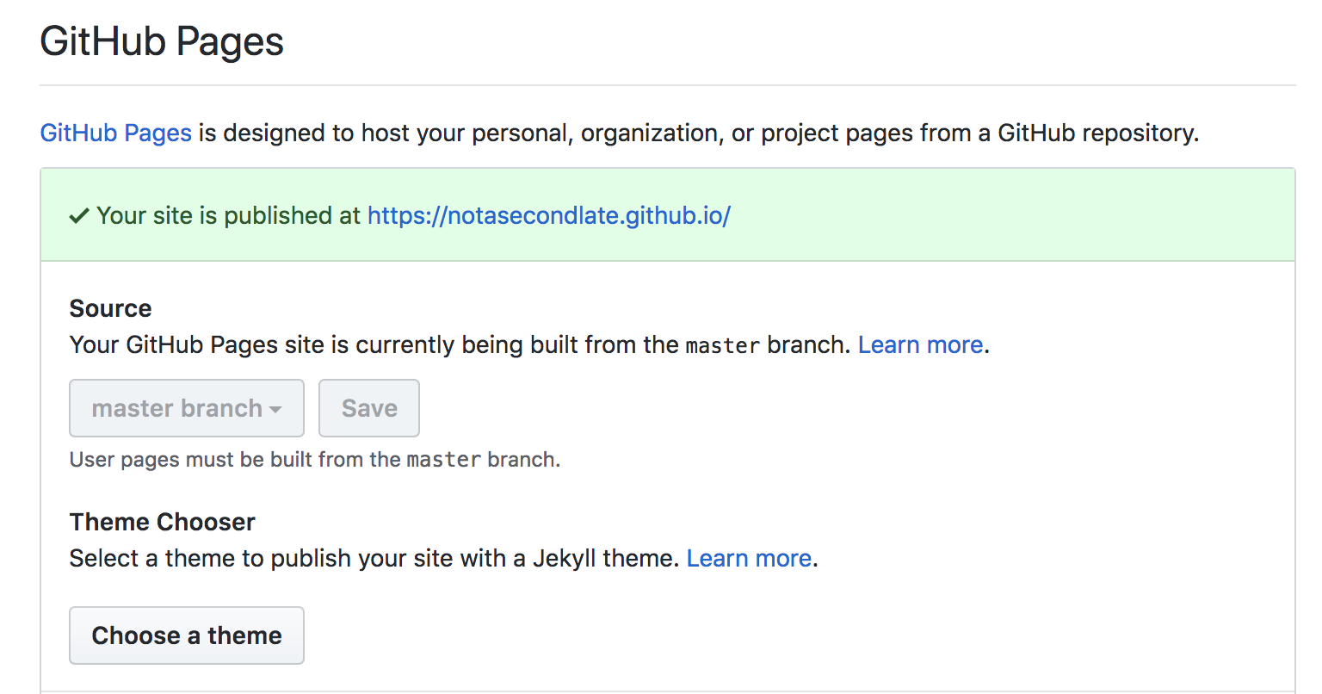Screen dimensions: 1322x694
Task: Click the Choose a theme button
Action: (187, 635)
